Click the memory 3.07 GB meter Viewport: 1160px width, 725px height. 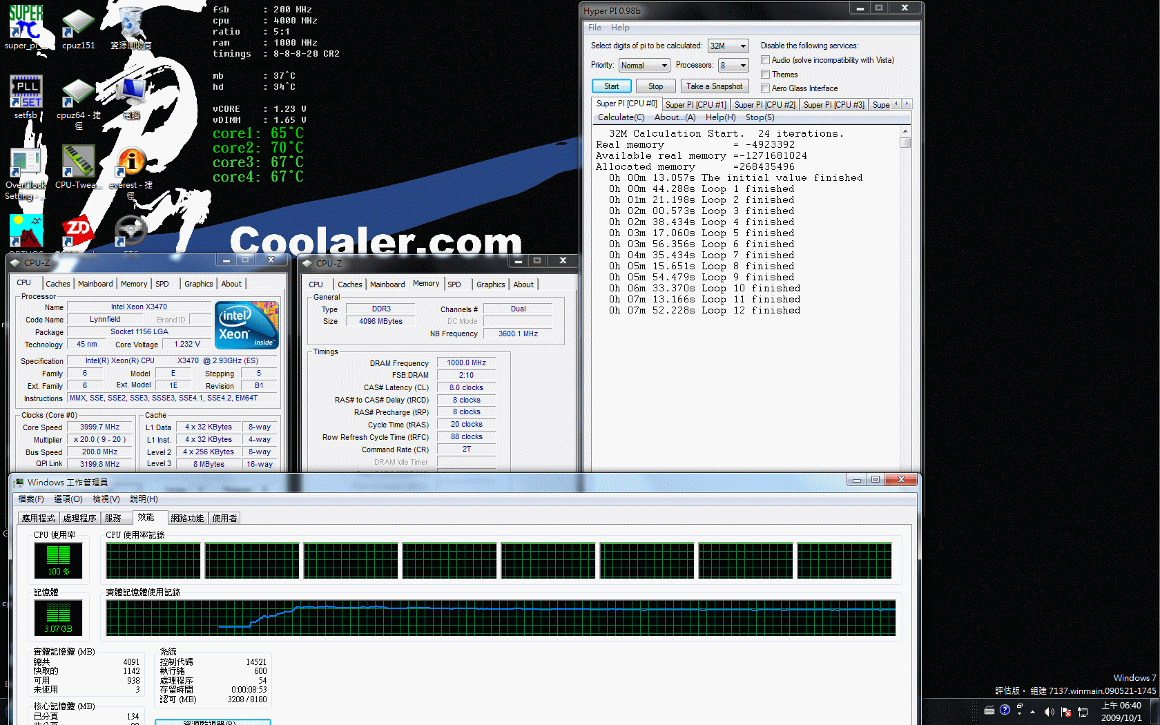tap(58, 617)
